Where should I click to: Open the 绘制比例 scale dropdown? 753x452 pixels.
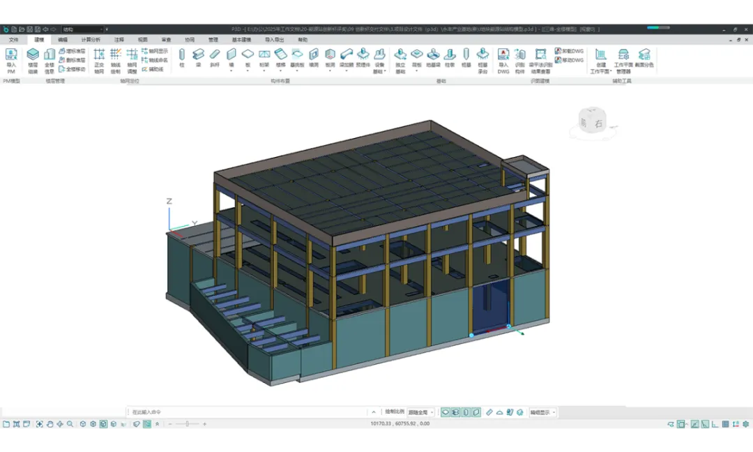coord(421,412)
